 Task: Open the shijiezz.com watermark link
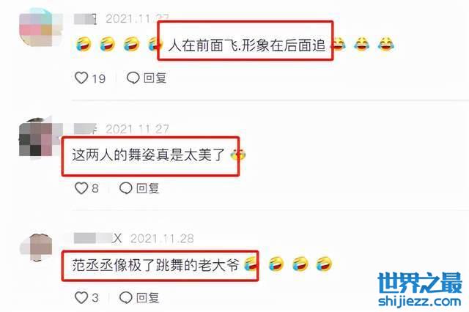[420, 301]
